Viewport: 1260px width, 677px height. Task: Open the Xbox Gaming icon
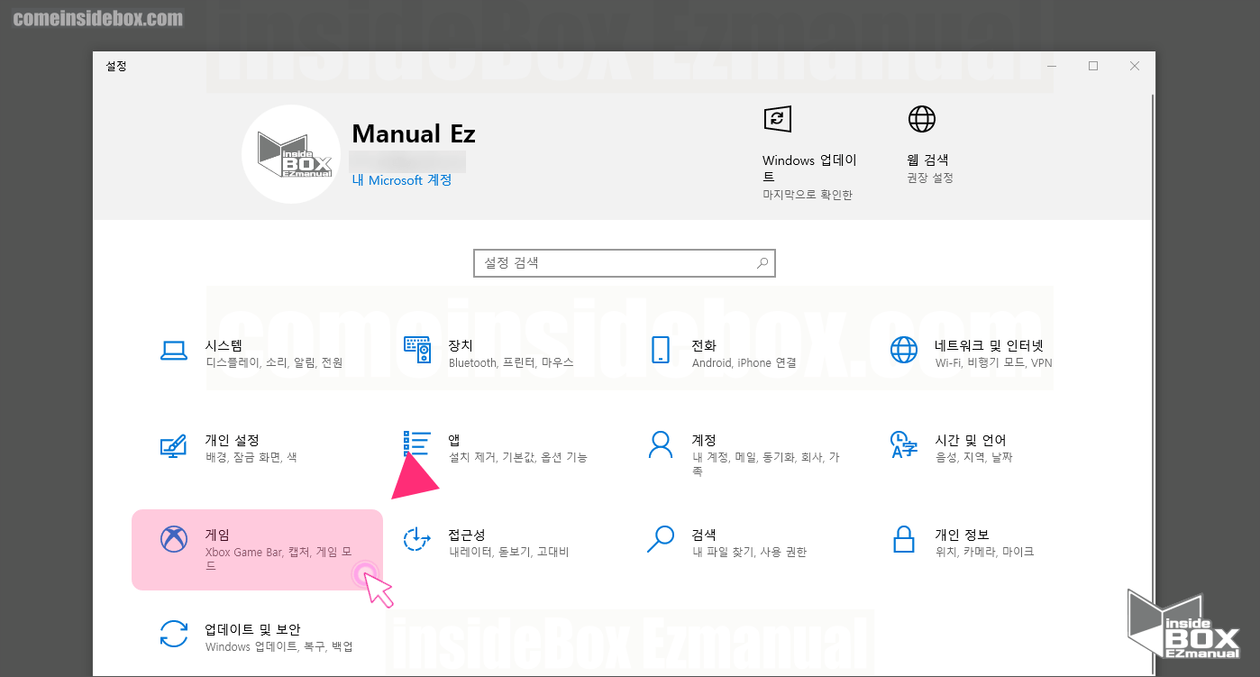pos(173,539)
